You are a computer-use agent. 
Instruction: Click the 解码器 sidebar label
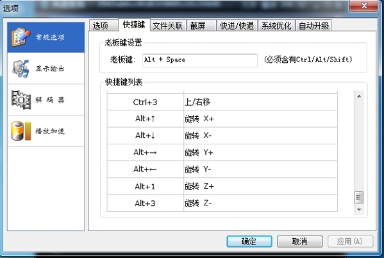point(50,100)
